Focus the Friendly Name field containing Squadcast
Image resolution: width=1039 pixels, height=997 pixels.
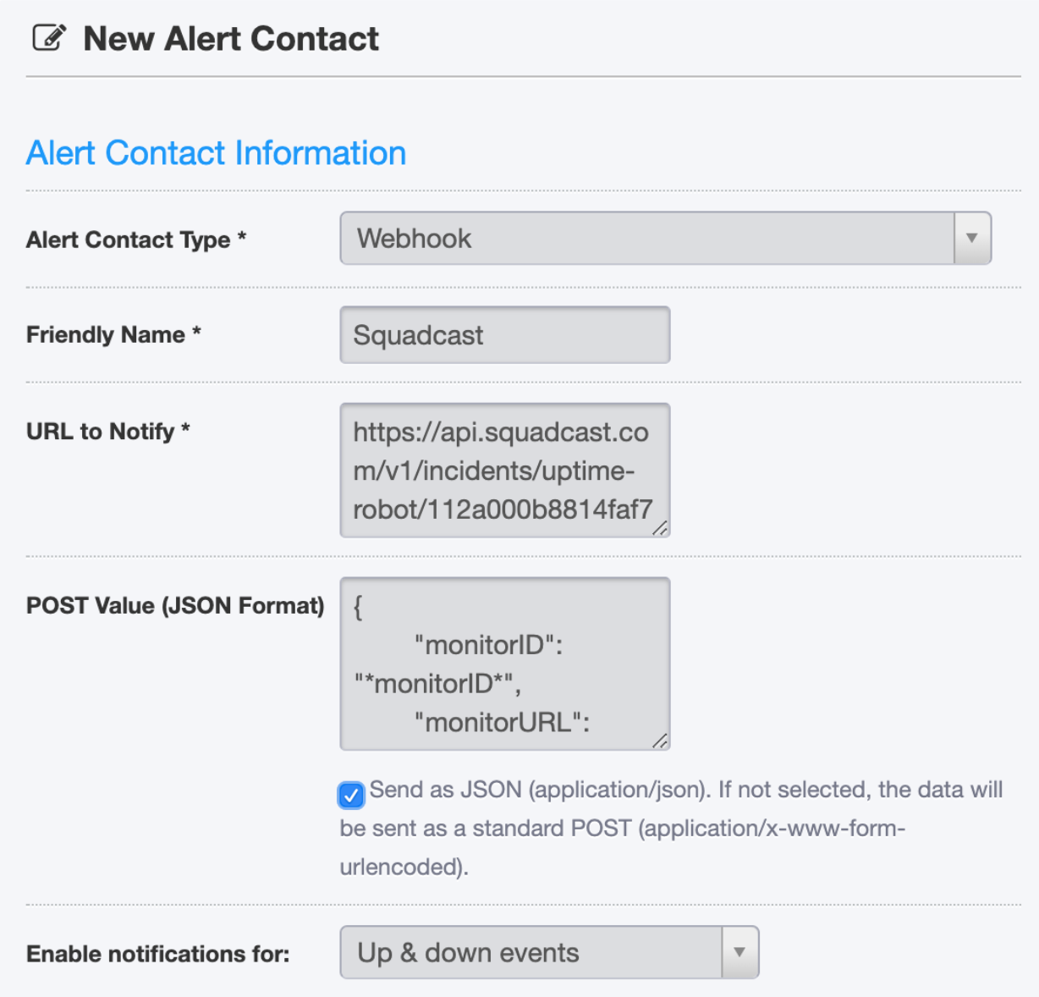[x=505, y=335]
